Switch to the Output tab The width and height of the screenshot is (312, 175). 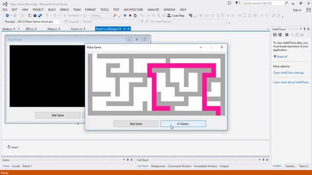(x=224, y=166)
